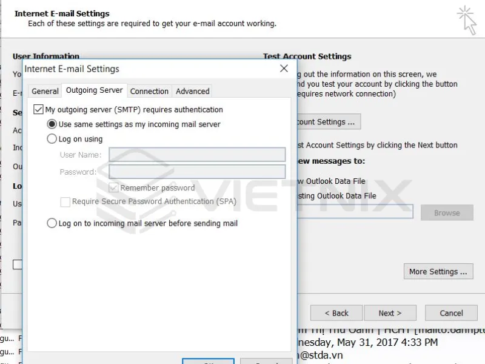Uncheck outgoing server requires authentication

click(38, 109)
